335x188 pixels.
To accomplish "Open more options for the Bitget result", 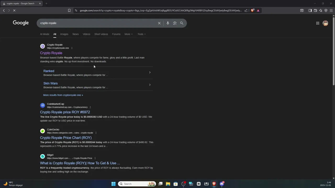I will point(95,158).
